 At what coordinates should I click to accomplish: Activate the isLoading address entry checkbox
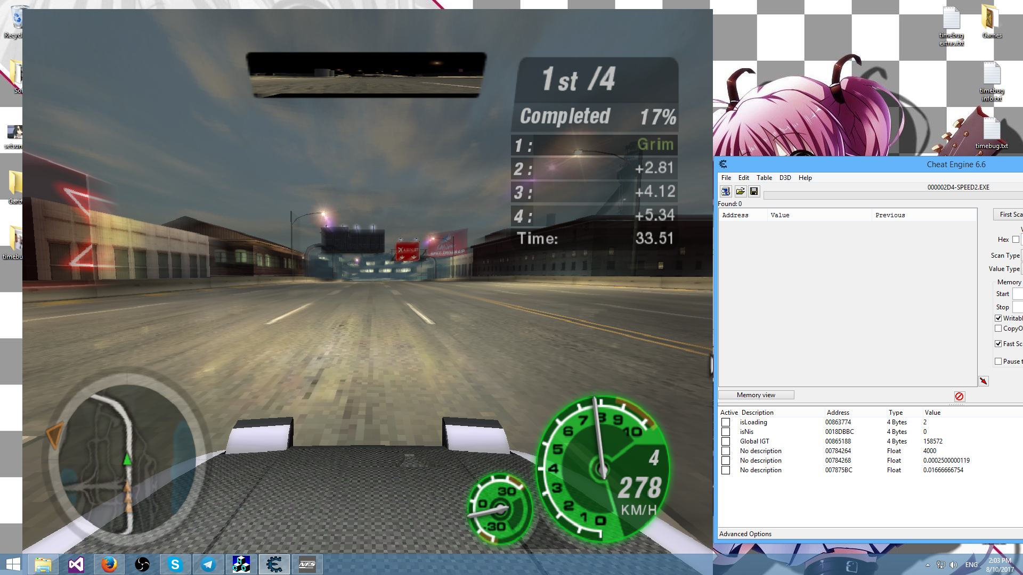coord(726,422)
